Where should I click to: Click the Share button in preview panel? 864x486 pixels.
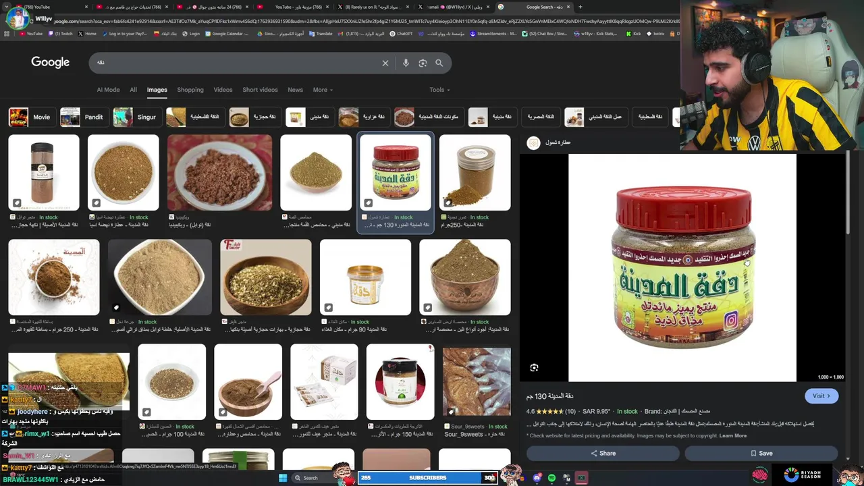click(x=603, y=454)
